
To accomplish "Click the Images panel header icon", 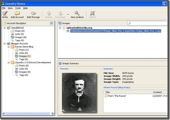I will (60, 23).
